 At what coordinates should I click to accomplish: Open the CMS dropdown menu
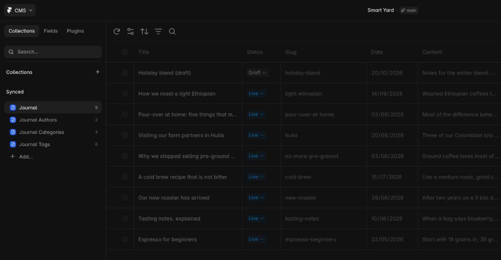pyautogui.click(x=20, y=10)
